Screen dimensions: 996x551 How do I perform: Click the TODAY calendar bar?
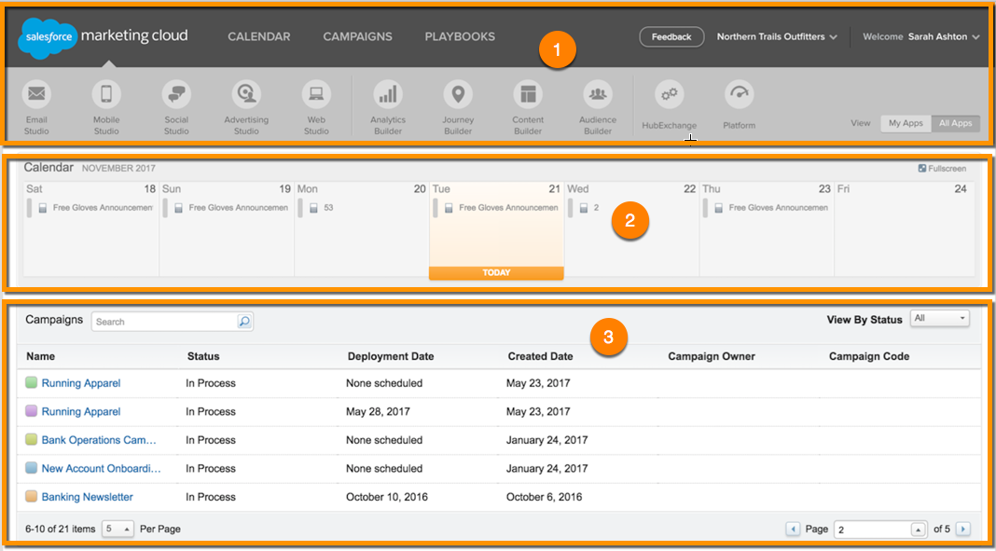point(496,273)
